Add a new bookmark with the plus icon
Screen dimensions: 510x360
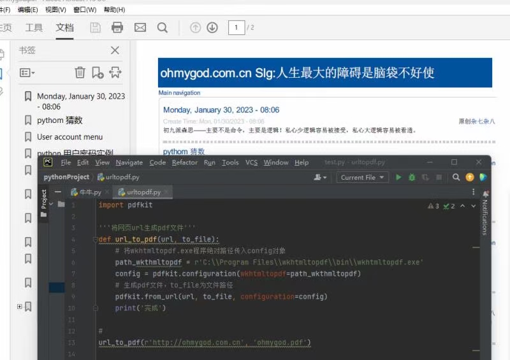[98, 72]
